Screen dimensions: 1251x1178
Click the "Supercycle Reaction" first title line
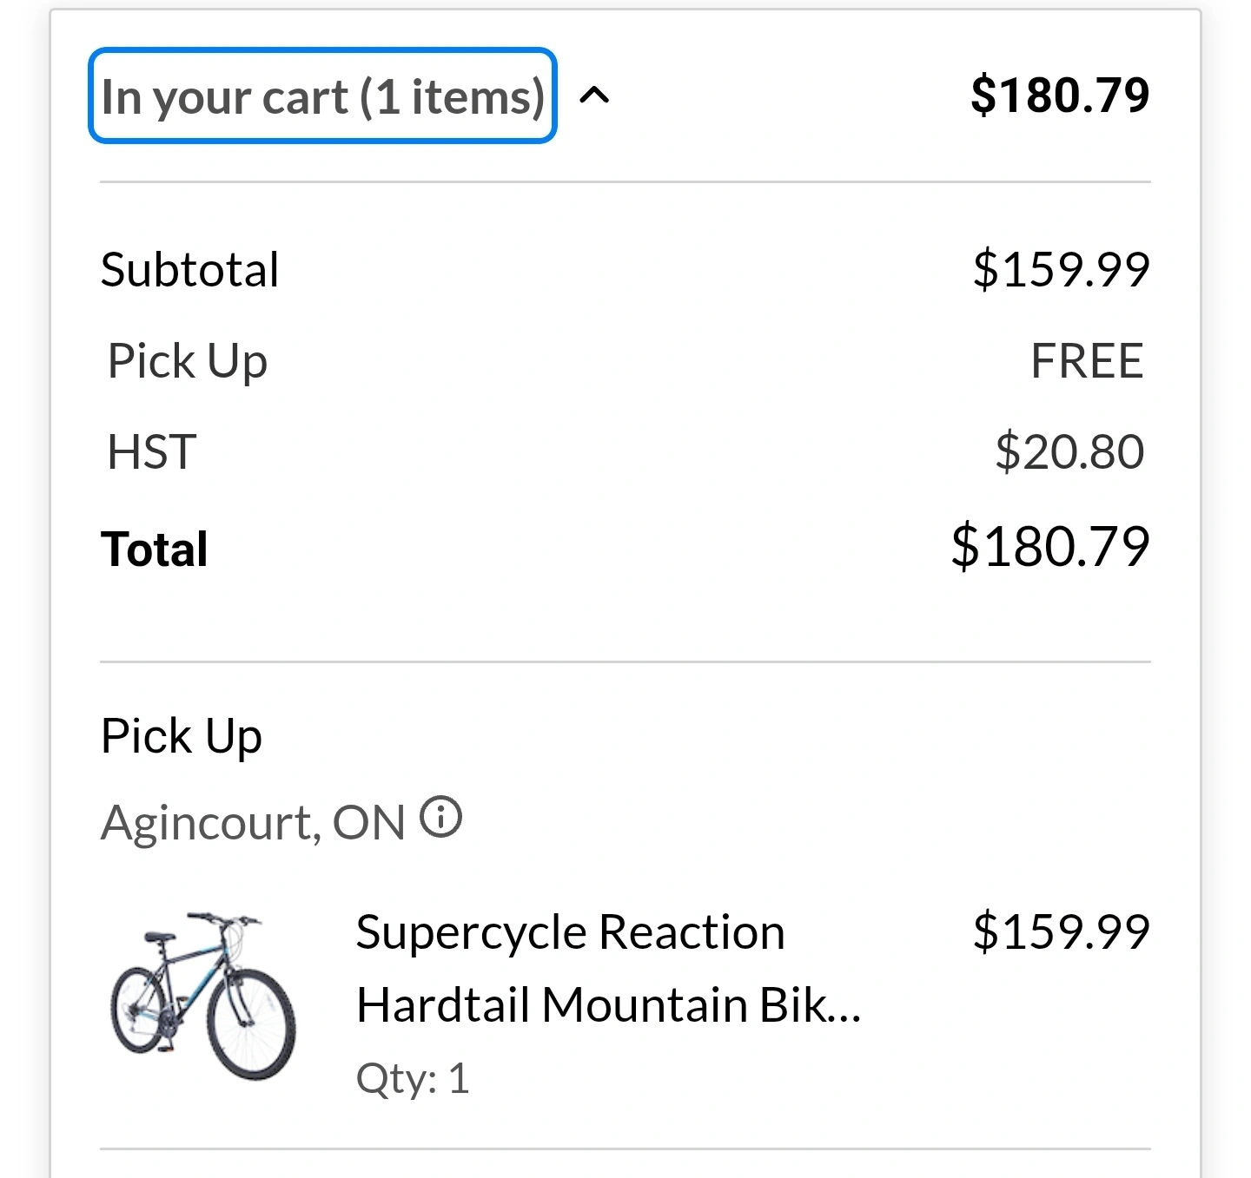pos(571,933)
